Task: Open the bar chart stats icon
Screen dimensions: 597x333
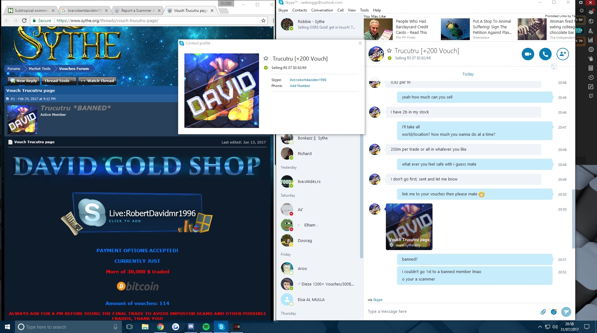Action: point(591,40)
